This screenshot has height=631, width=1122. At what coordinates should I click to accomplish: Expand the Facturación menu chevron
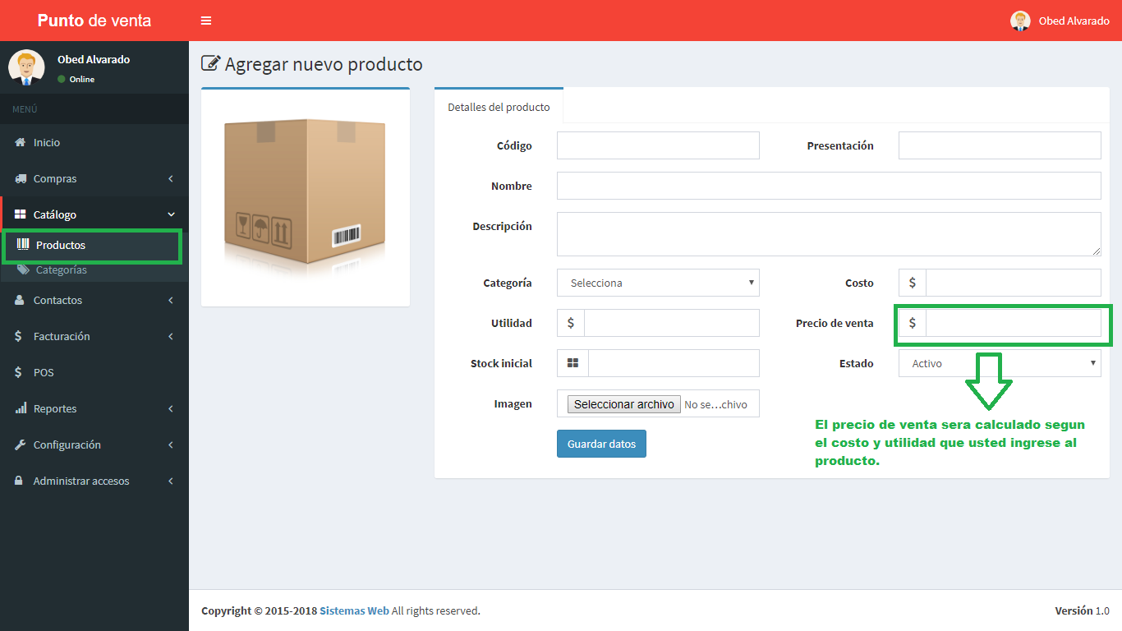(170, 336)
